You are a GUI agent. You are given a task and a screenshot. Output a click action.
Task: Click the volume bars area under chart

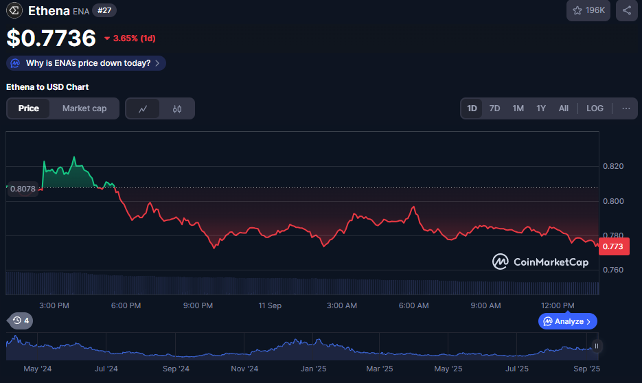coord(302,283)
